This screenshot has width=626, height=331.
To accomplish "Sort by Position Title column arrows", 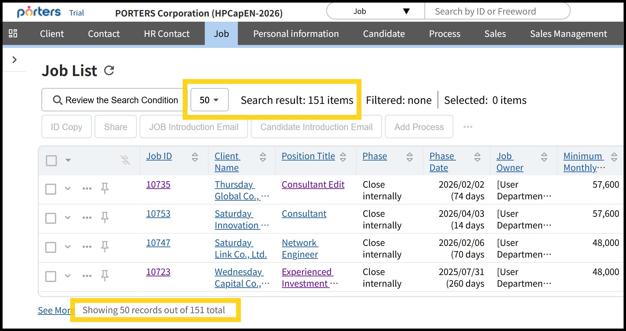I will click(343, 157).
